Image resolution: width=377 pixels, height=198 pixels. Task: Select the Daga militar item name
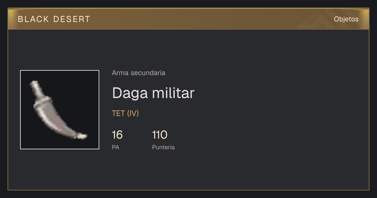[153, 93]
